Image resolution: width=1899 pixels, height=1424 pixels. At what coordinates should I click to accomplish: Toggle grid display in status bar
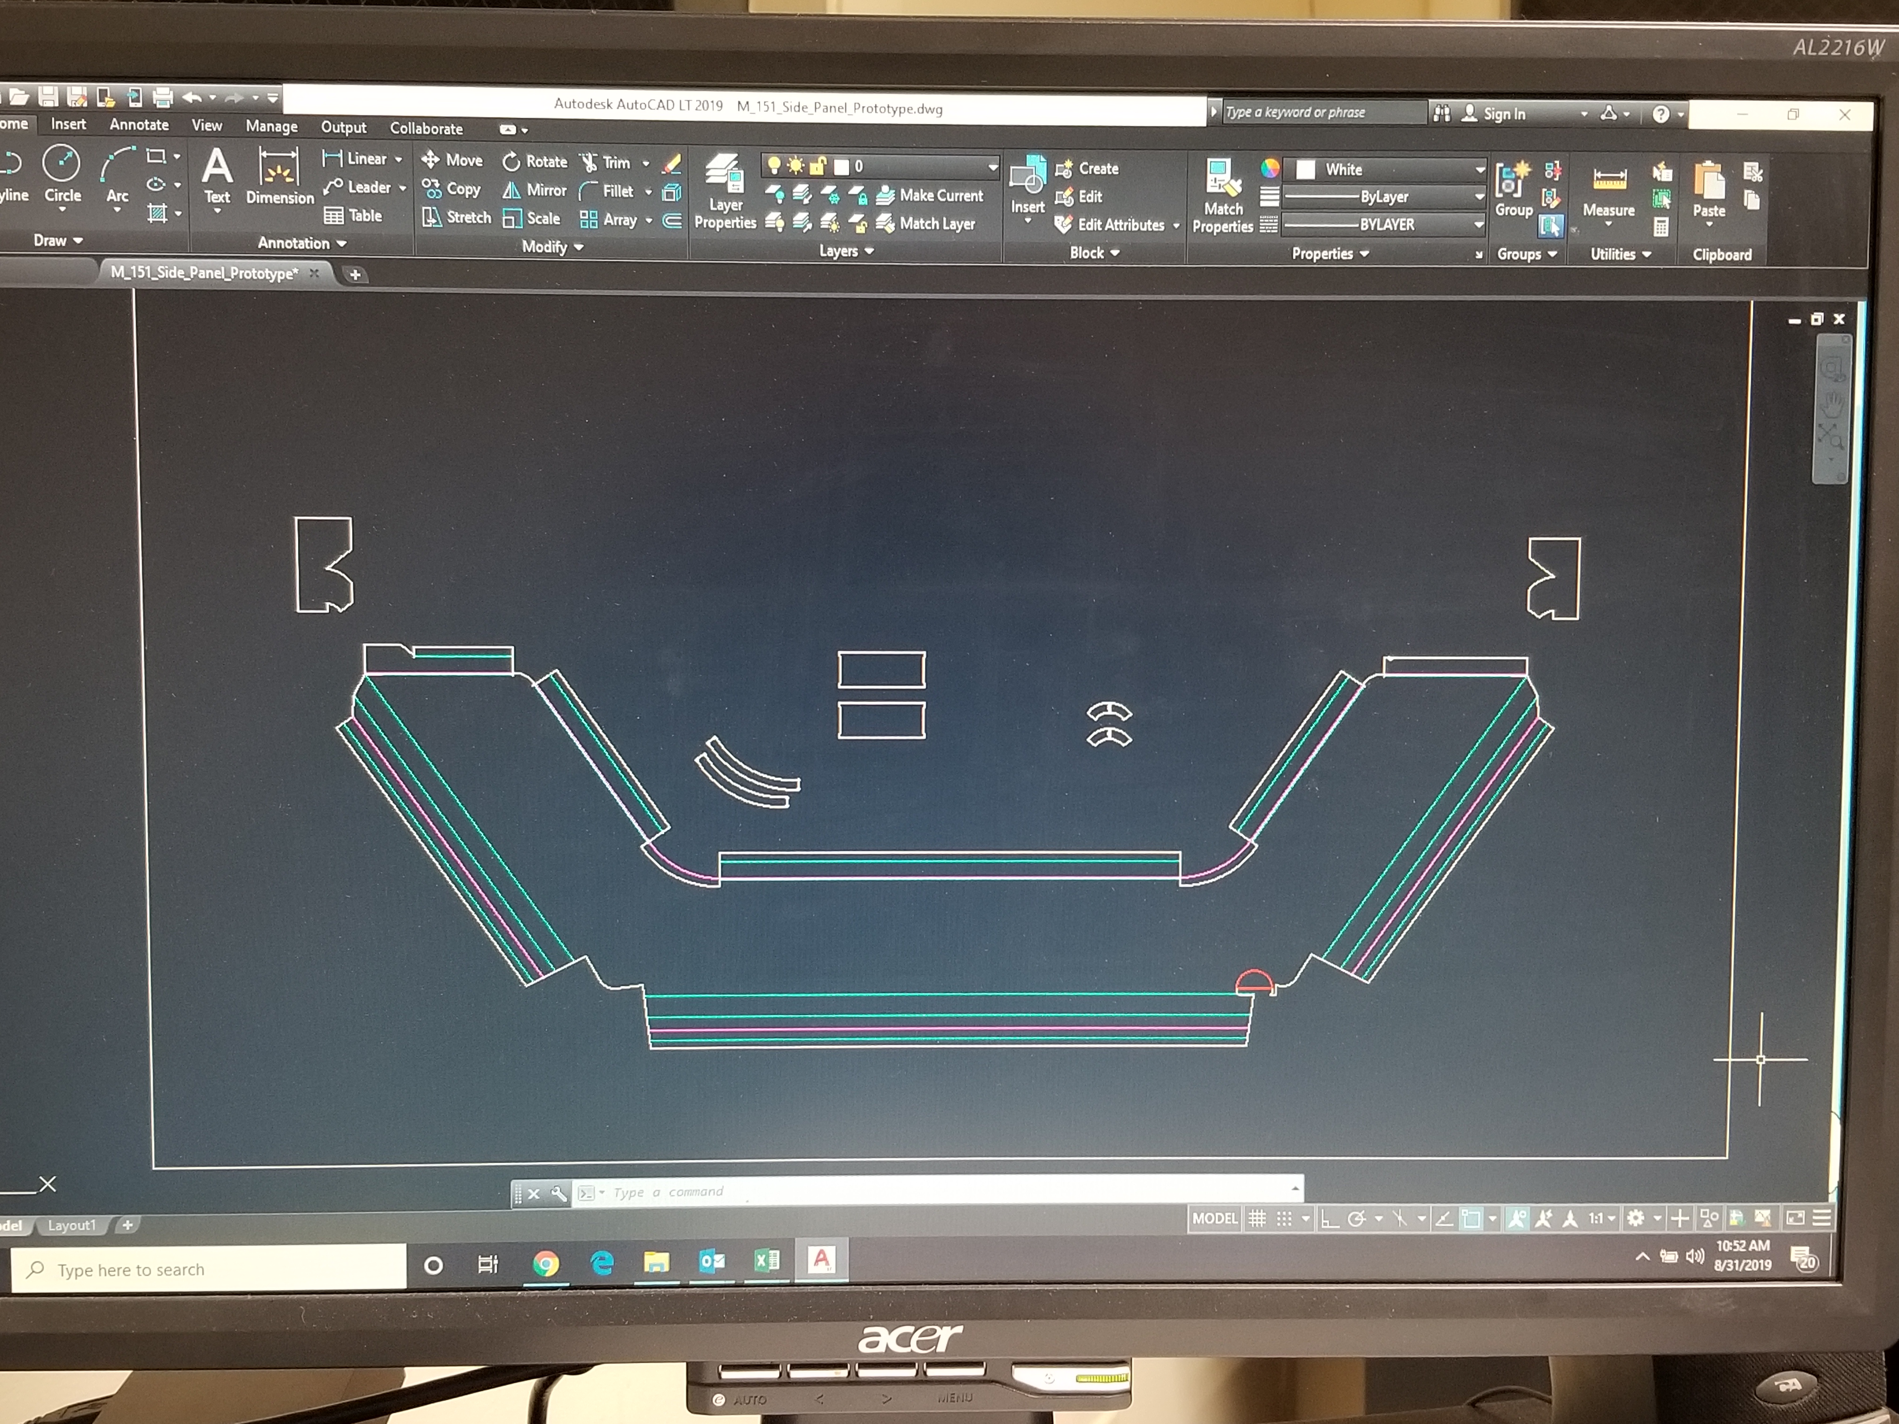[1257, 1218]
